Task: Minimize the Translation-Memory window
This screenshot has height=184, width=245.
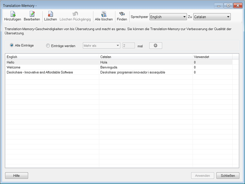Action: coord(218,6)
